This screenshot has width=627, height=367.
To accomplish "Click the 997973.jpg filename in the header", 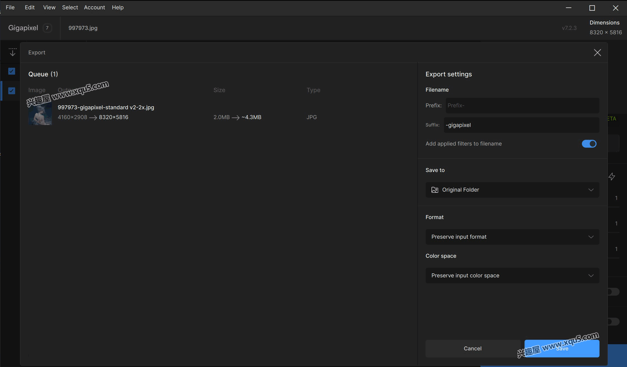I will tap(83, 28).
